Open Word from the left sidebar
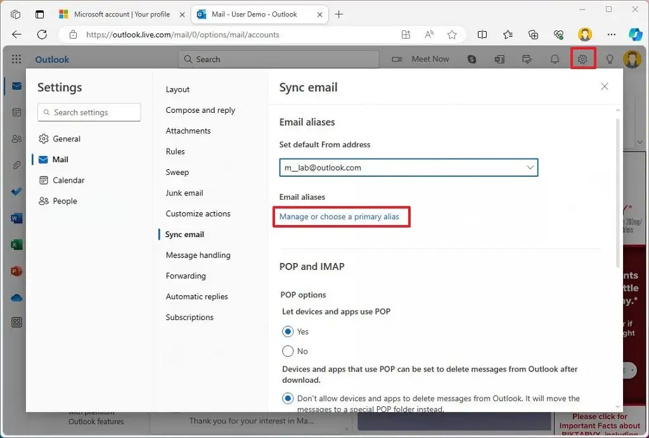Image resolution: width=649 pixels, height=438 pixels. 16,218
